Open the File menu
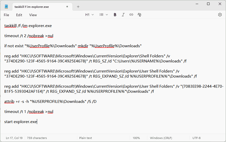 pos(7,15)
